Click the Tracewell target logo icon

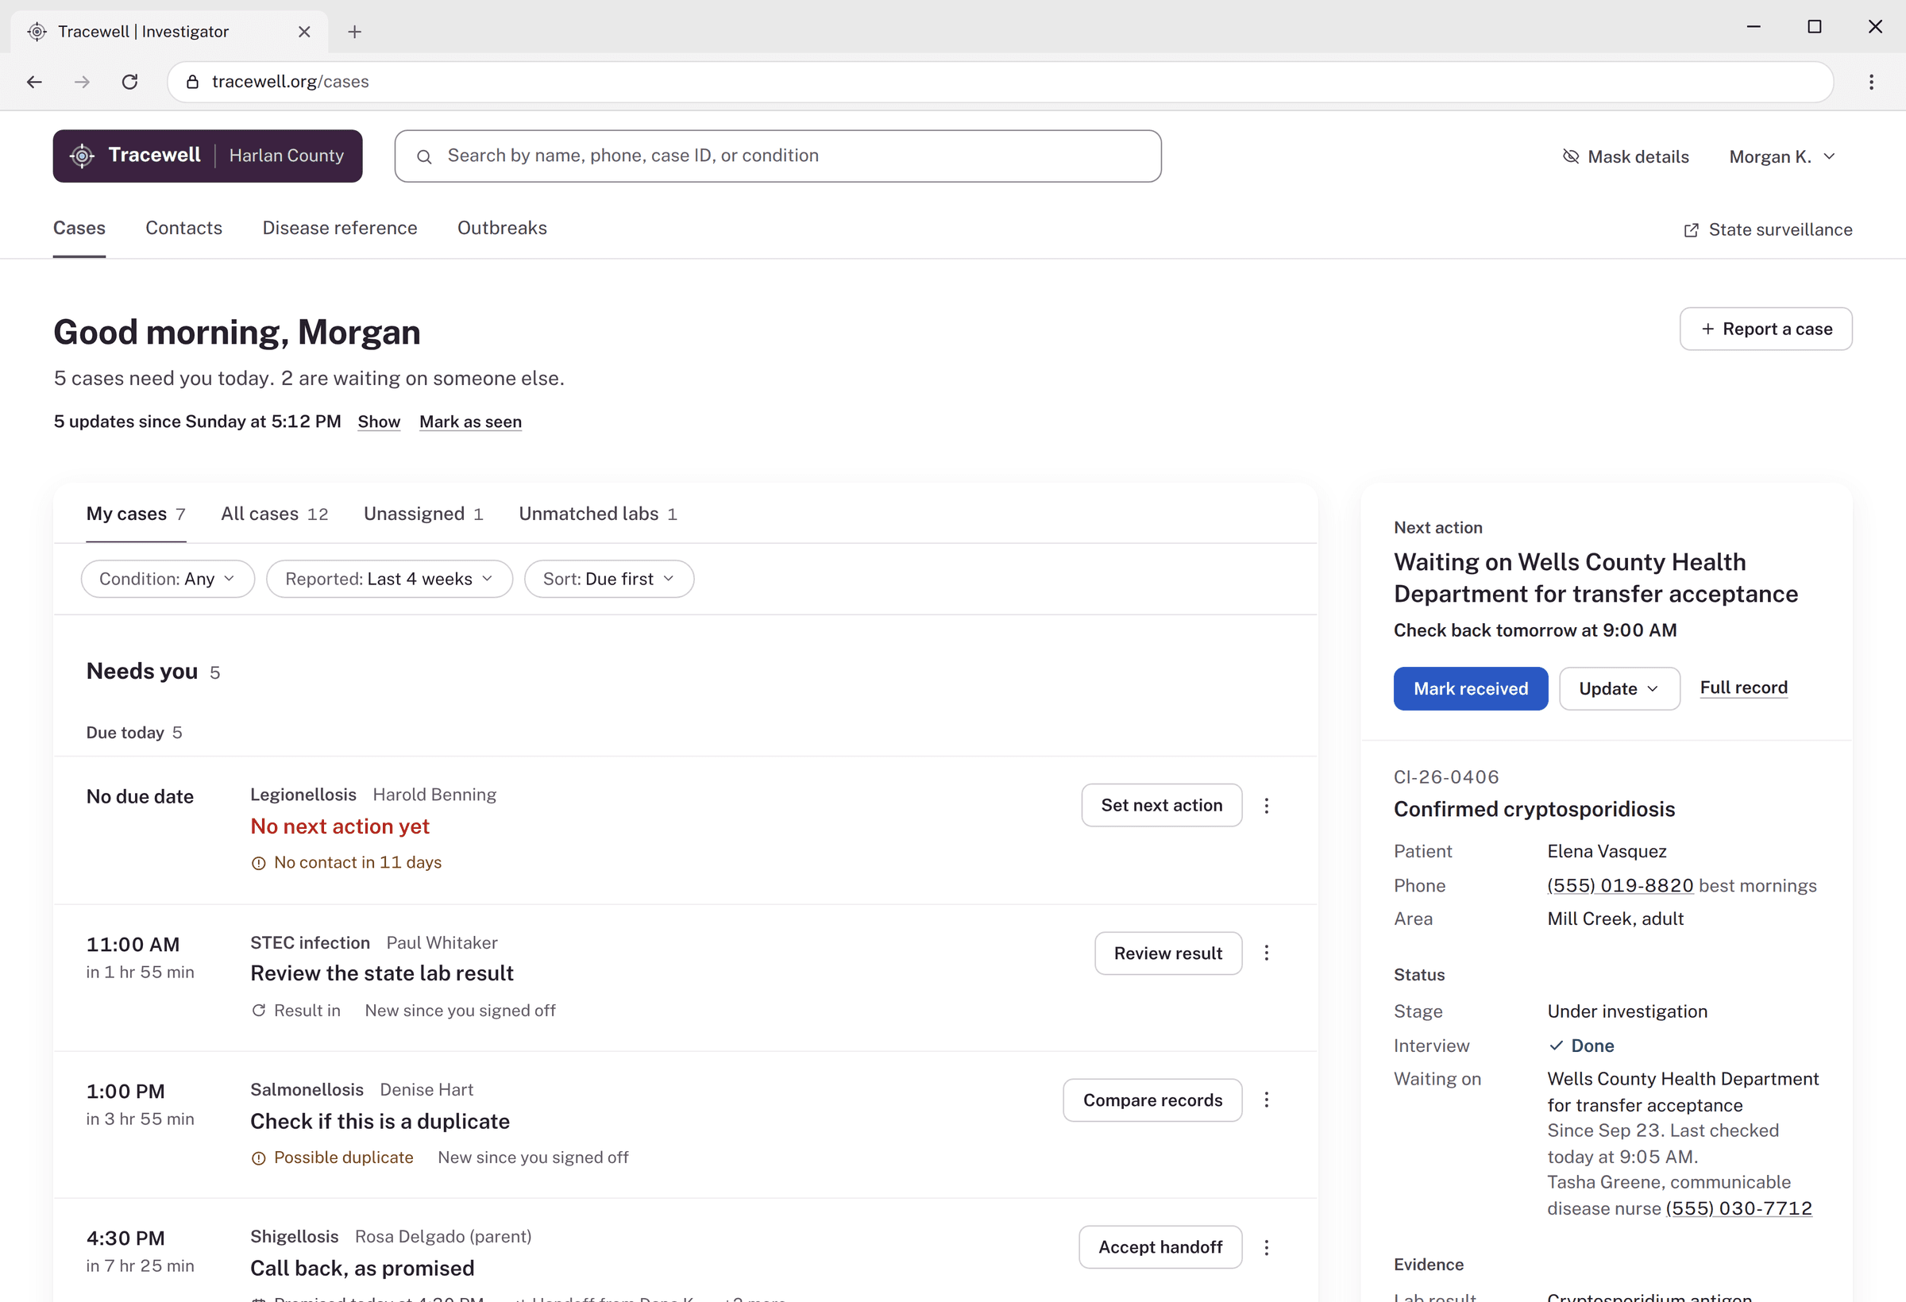pyautogui.click(x=82, y=156)
